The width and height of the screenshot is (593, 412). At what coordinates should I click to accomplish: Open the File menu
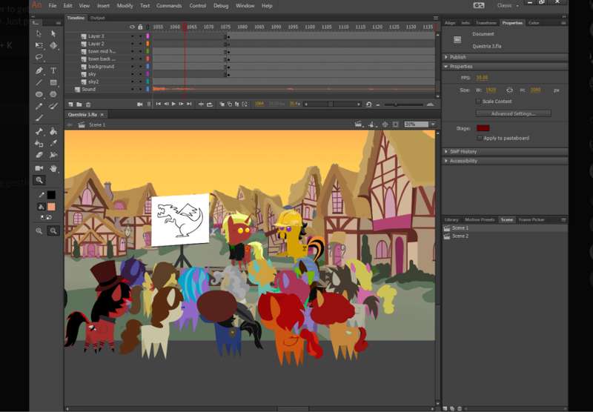(x=53, y=6)
